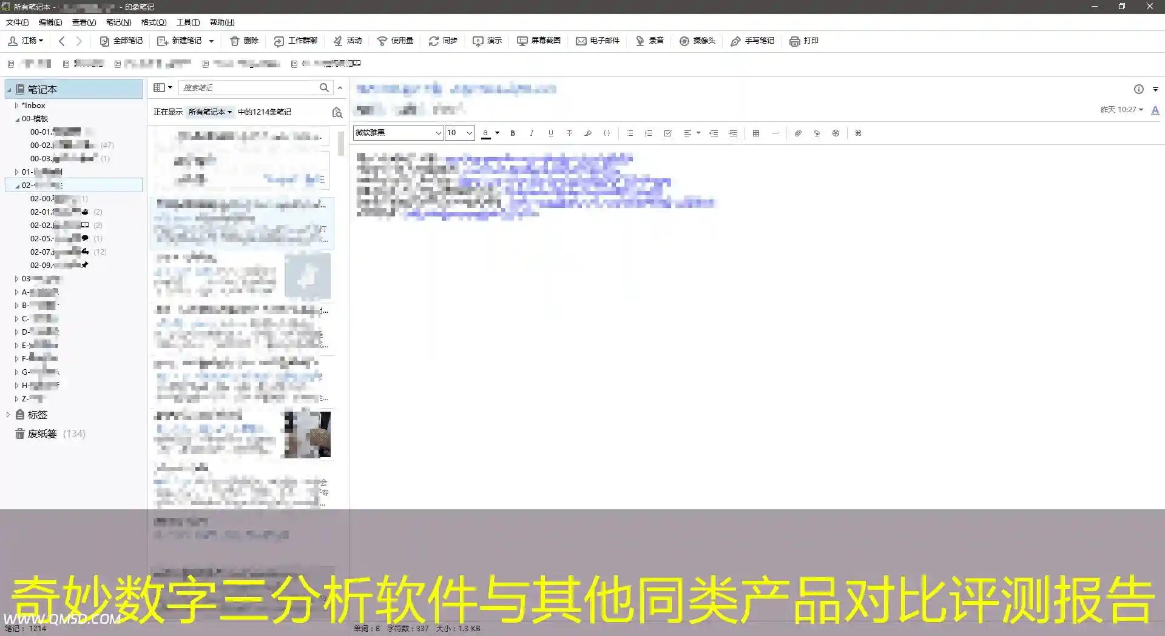Start 演示 presentation mode
The image size is (1165, 636).
pos(487,41)
